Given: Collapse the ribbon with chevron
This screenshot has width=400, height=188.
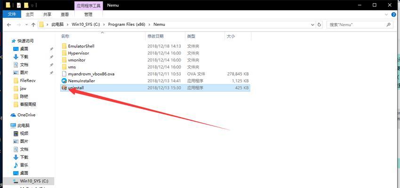Looking at the screenshot, I should pos(386,15).
